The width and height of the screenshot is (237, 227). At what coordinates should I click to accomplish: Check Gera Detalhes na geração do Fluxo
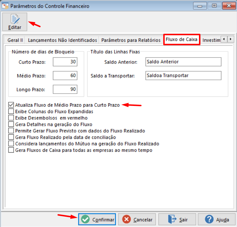[x=11, y=124]
